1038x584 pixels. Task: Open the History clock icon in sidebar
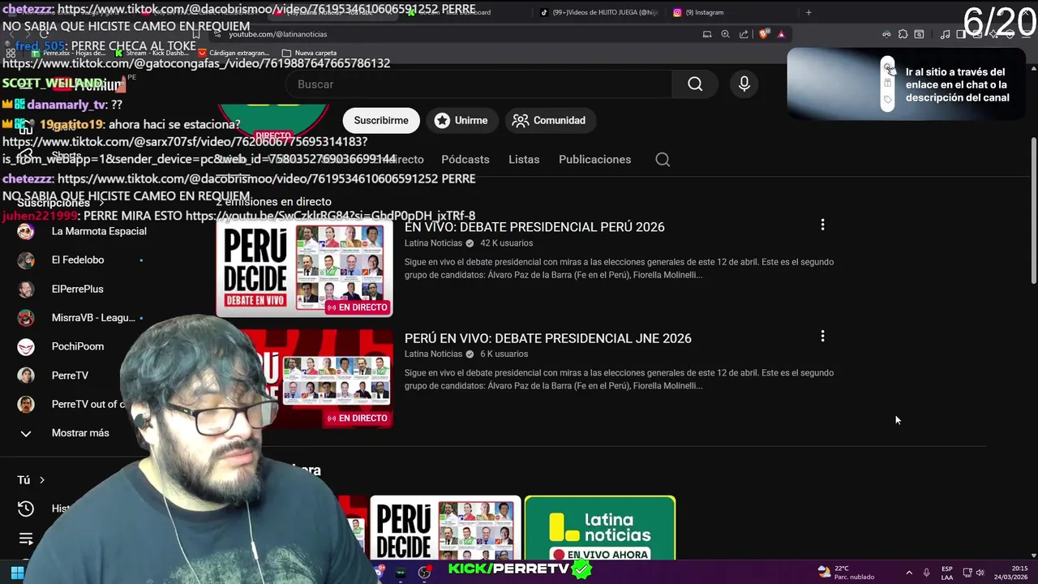point(26,509)
